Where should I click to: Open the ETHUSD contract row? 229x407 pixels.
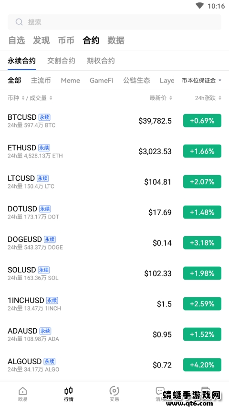114,151
